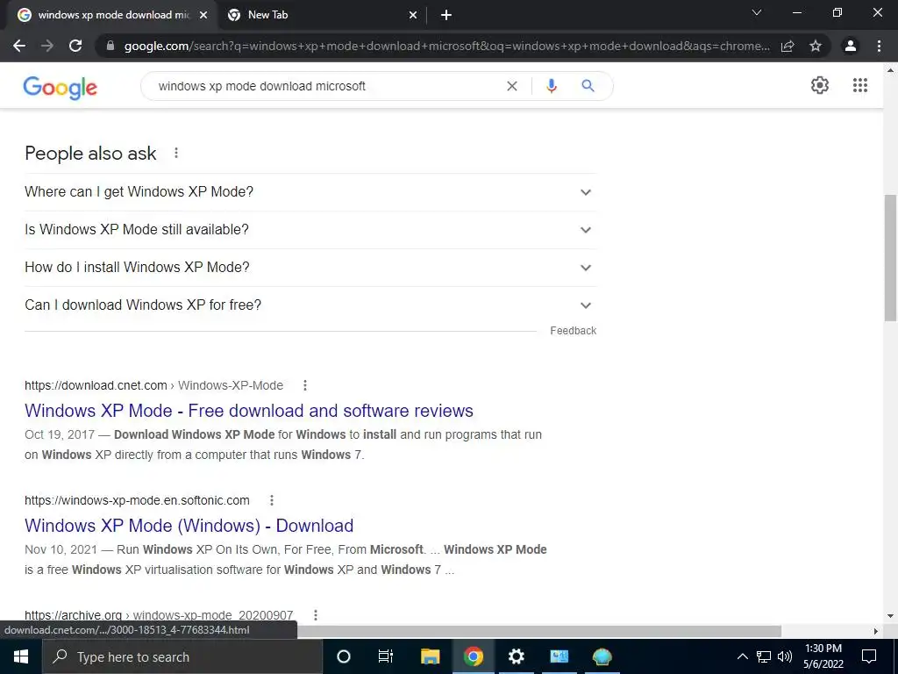Open options for the cnet result
This screenshot has height=674, width=898.
coord(305,386)
